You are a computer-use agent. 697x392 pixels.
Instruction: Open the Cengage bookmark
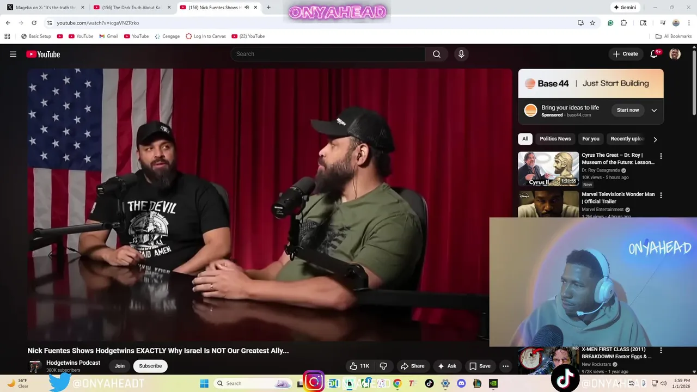tap(167, 36)
